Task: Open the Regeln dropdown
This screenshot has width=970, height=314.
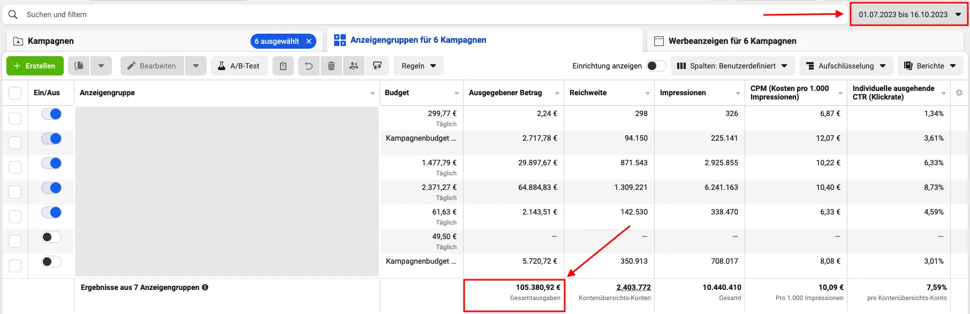Action: [x=419, y=66]
